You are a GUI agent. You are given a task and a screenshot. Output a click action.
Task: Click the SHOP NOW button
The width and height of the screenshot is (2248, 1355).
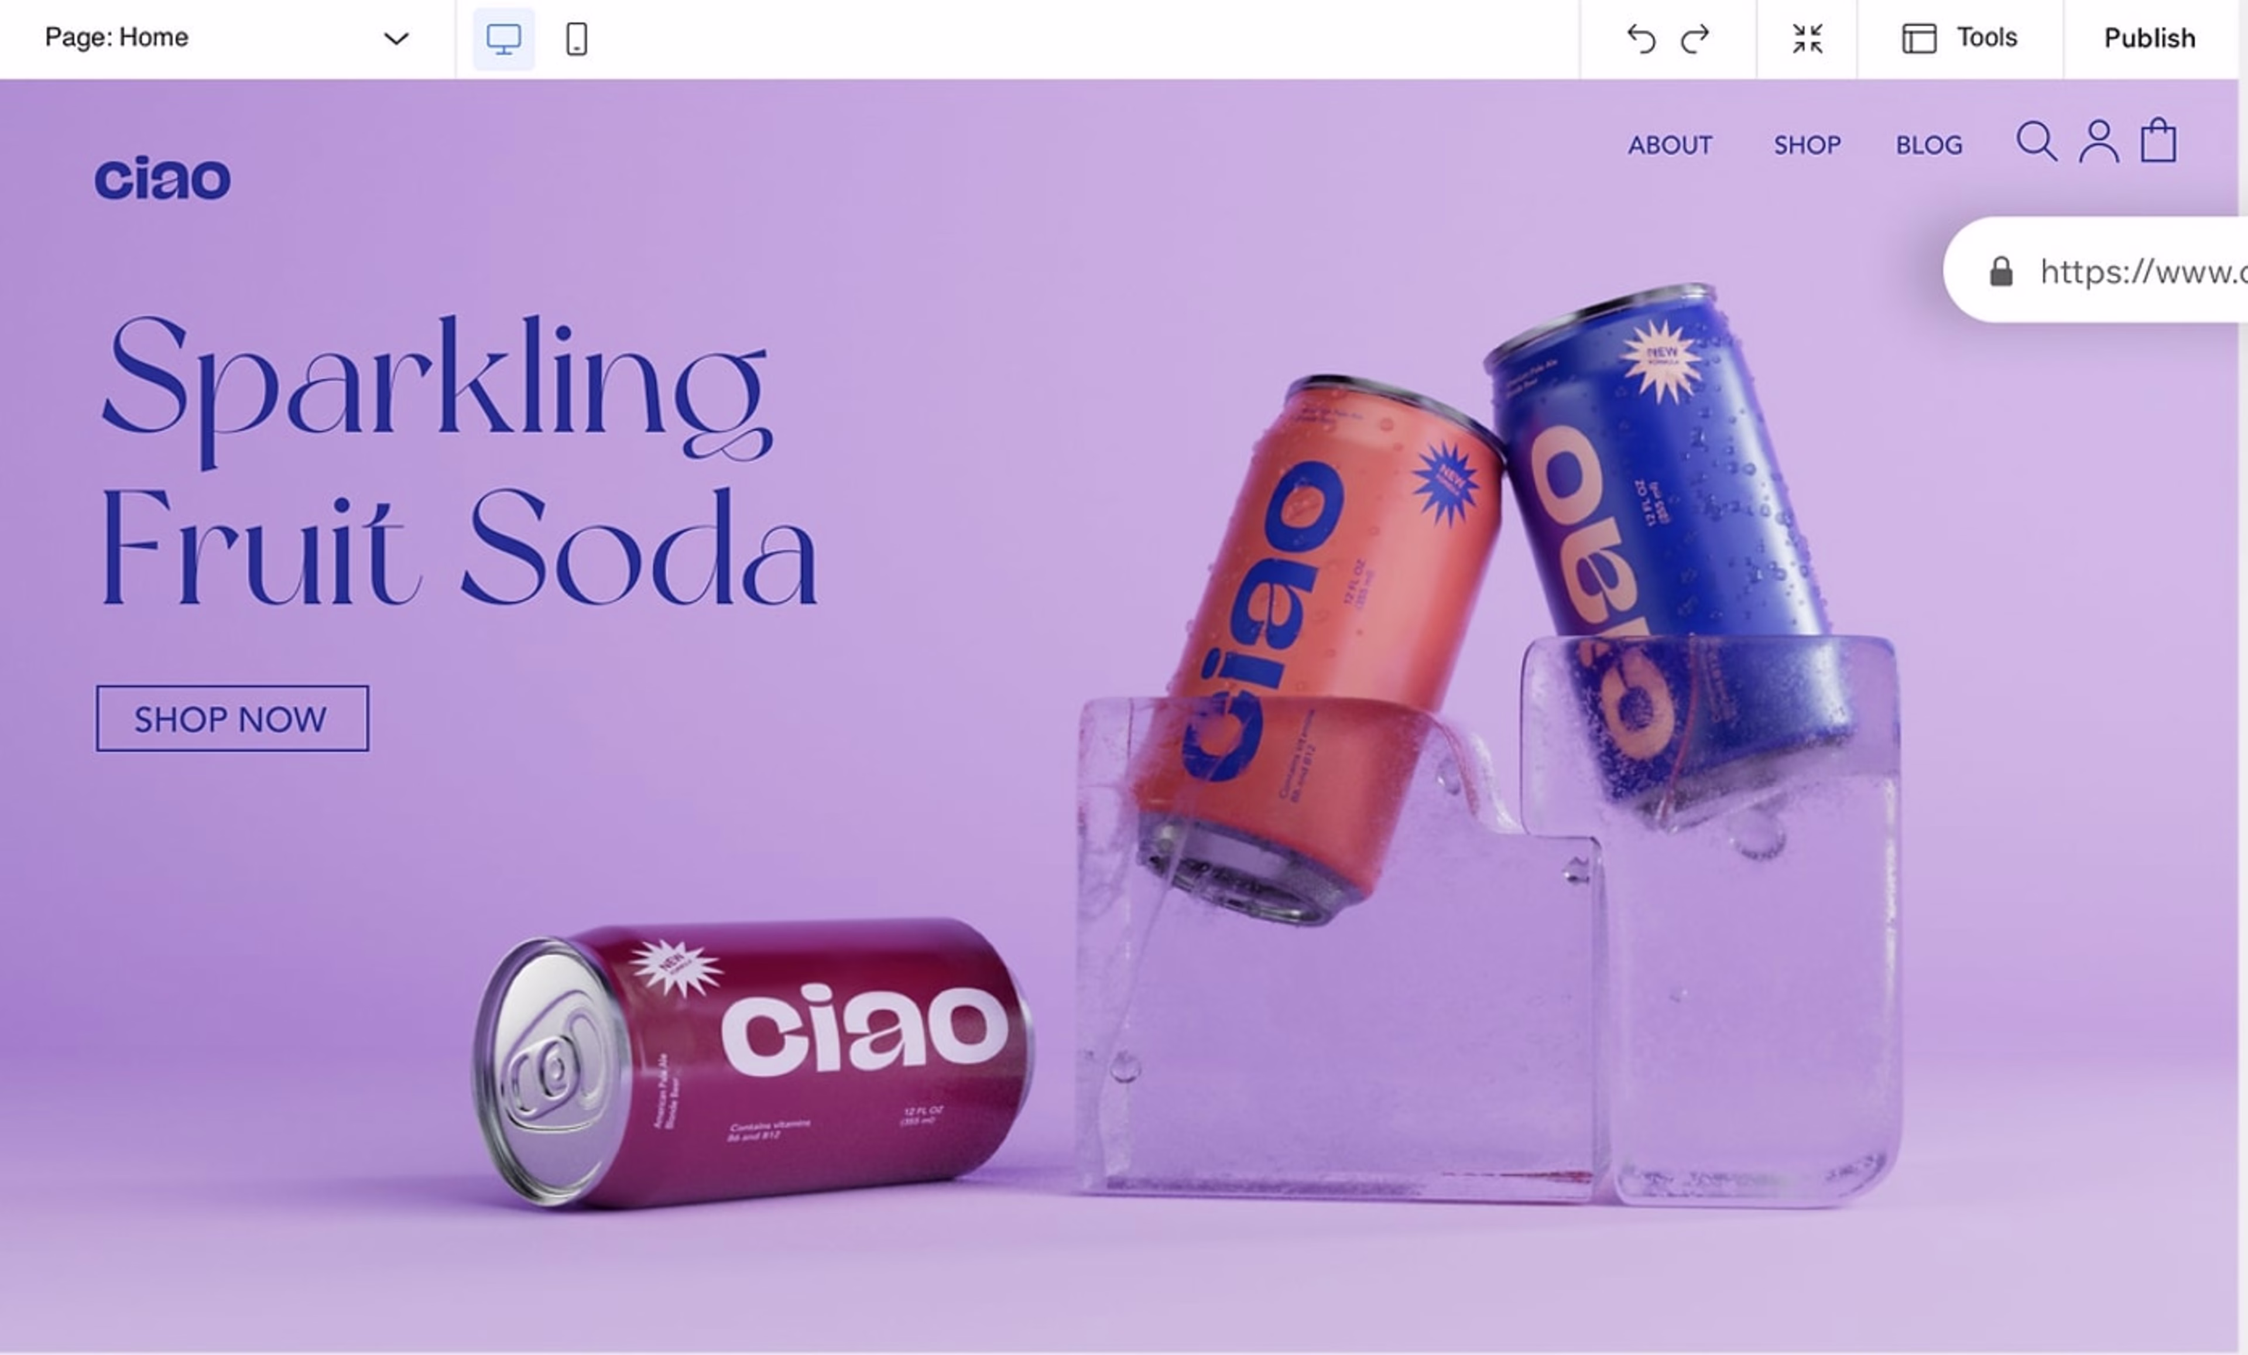coord(232,719)
